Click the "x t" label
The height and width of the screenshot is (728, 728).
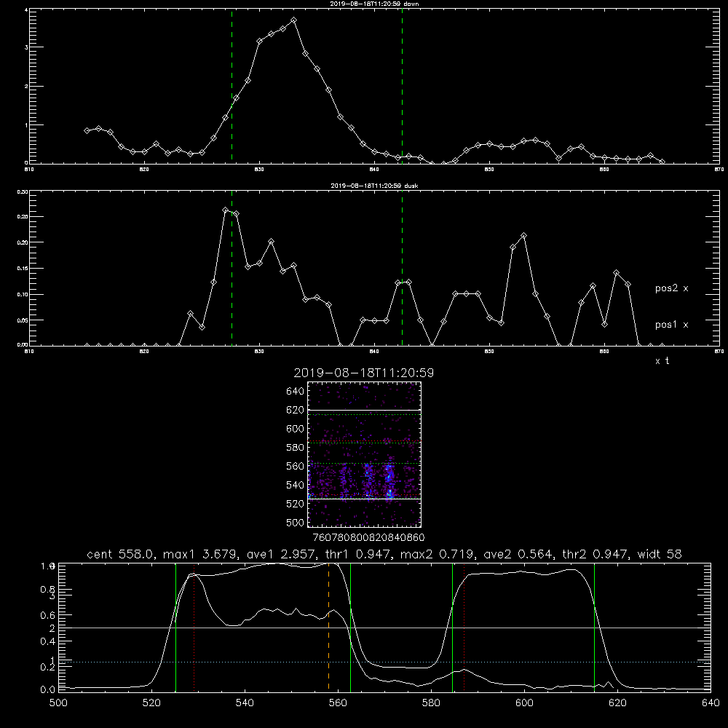[662, 361]
